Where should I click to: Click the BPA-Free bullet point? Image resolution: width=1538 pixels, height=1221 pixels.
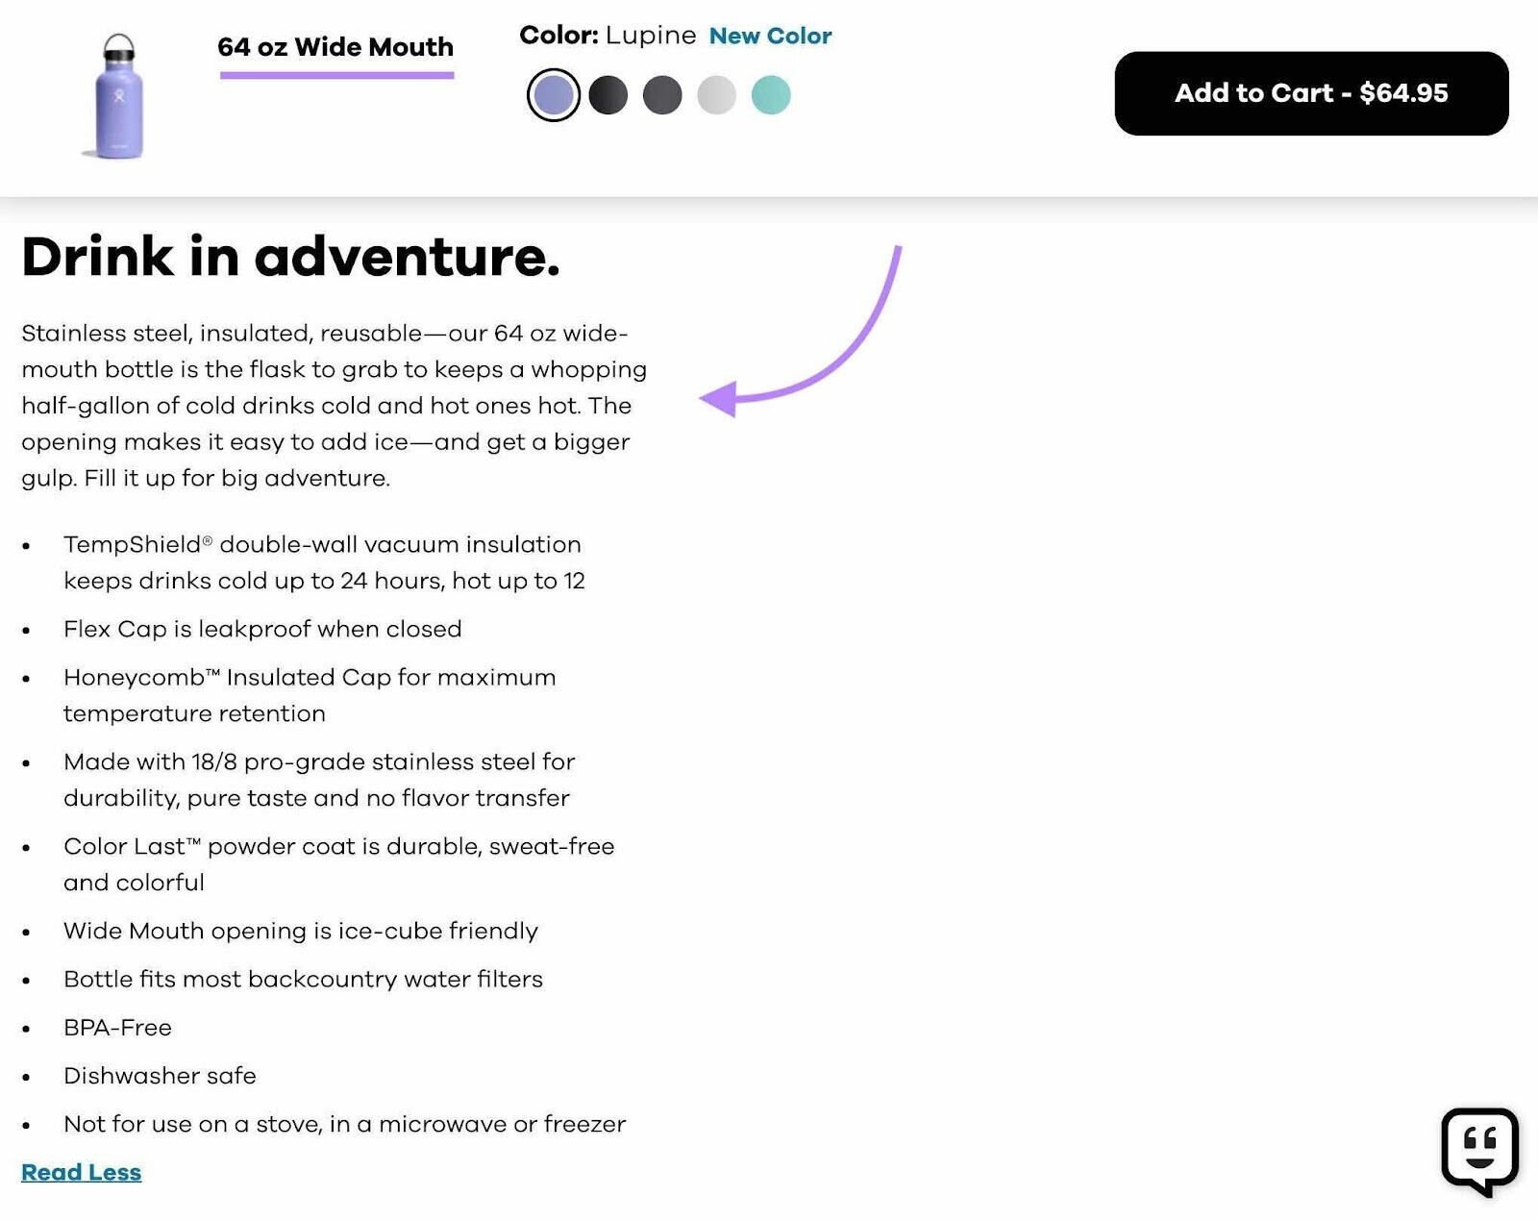click(117, 1027)
